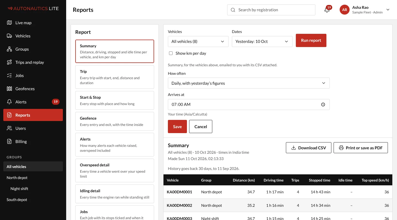
Task: Click the Geofences icon in sidebar
Action: point(9,89)
